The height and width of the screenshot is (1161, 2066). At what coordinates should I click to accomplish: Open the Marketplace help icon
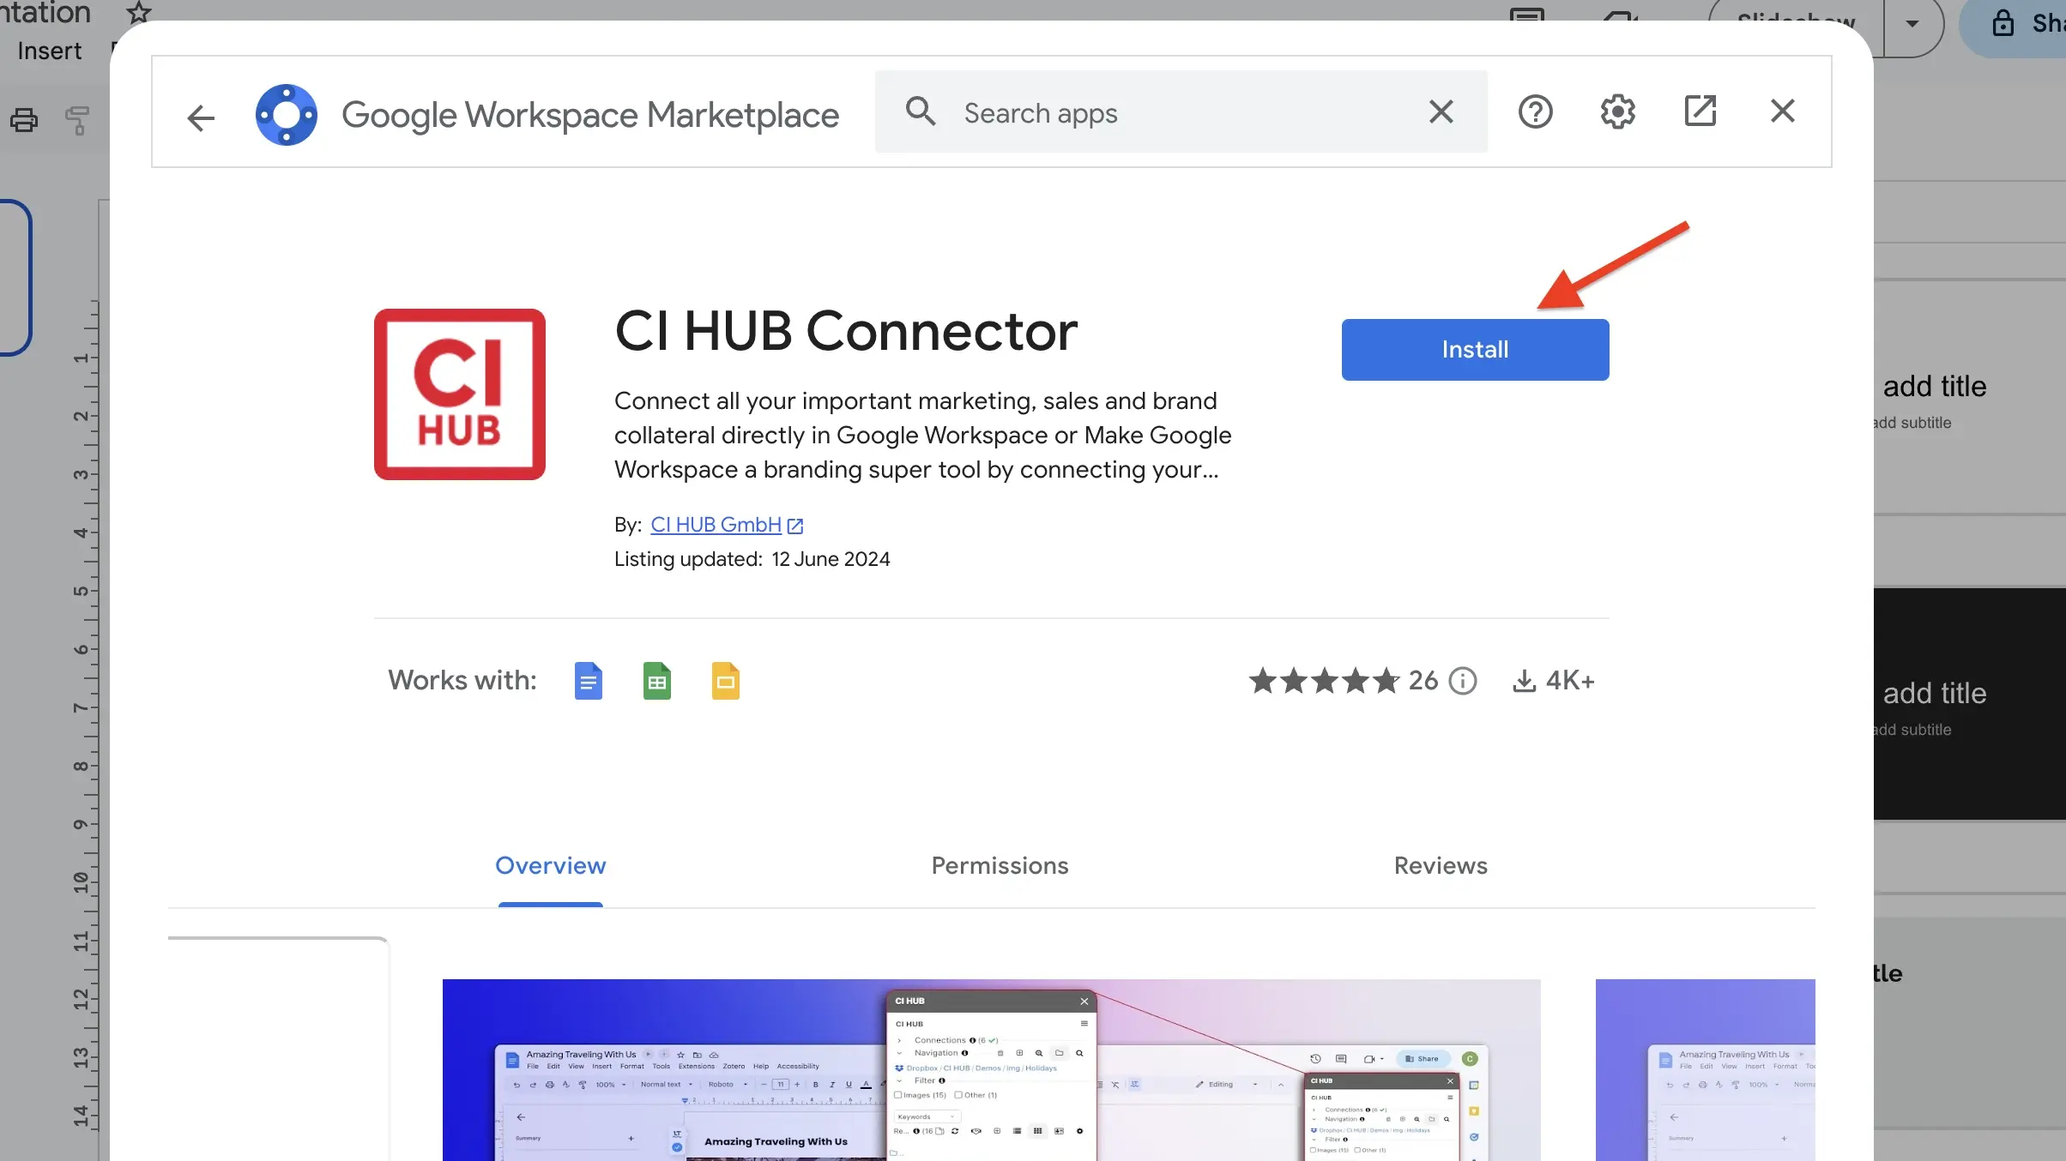[1536, 111]
